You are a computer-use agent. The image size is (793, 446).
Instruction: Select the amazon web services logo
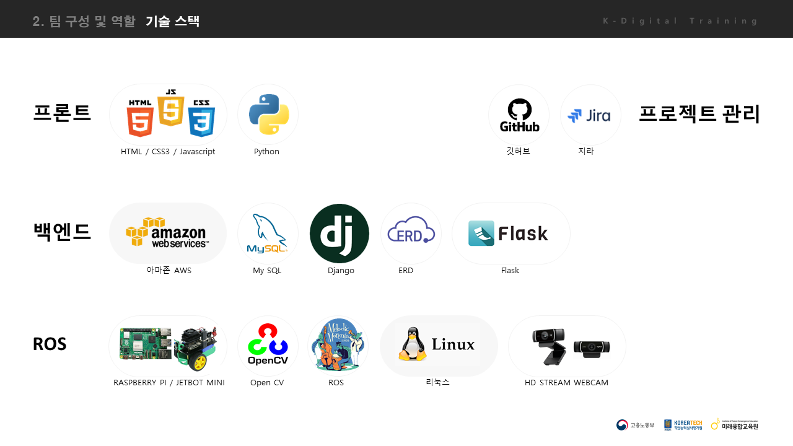[167, 233]
